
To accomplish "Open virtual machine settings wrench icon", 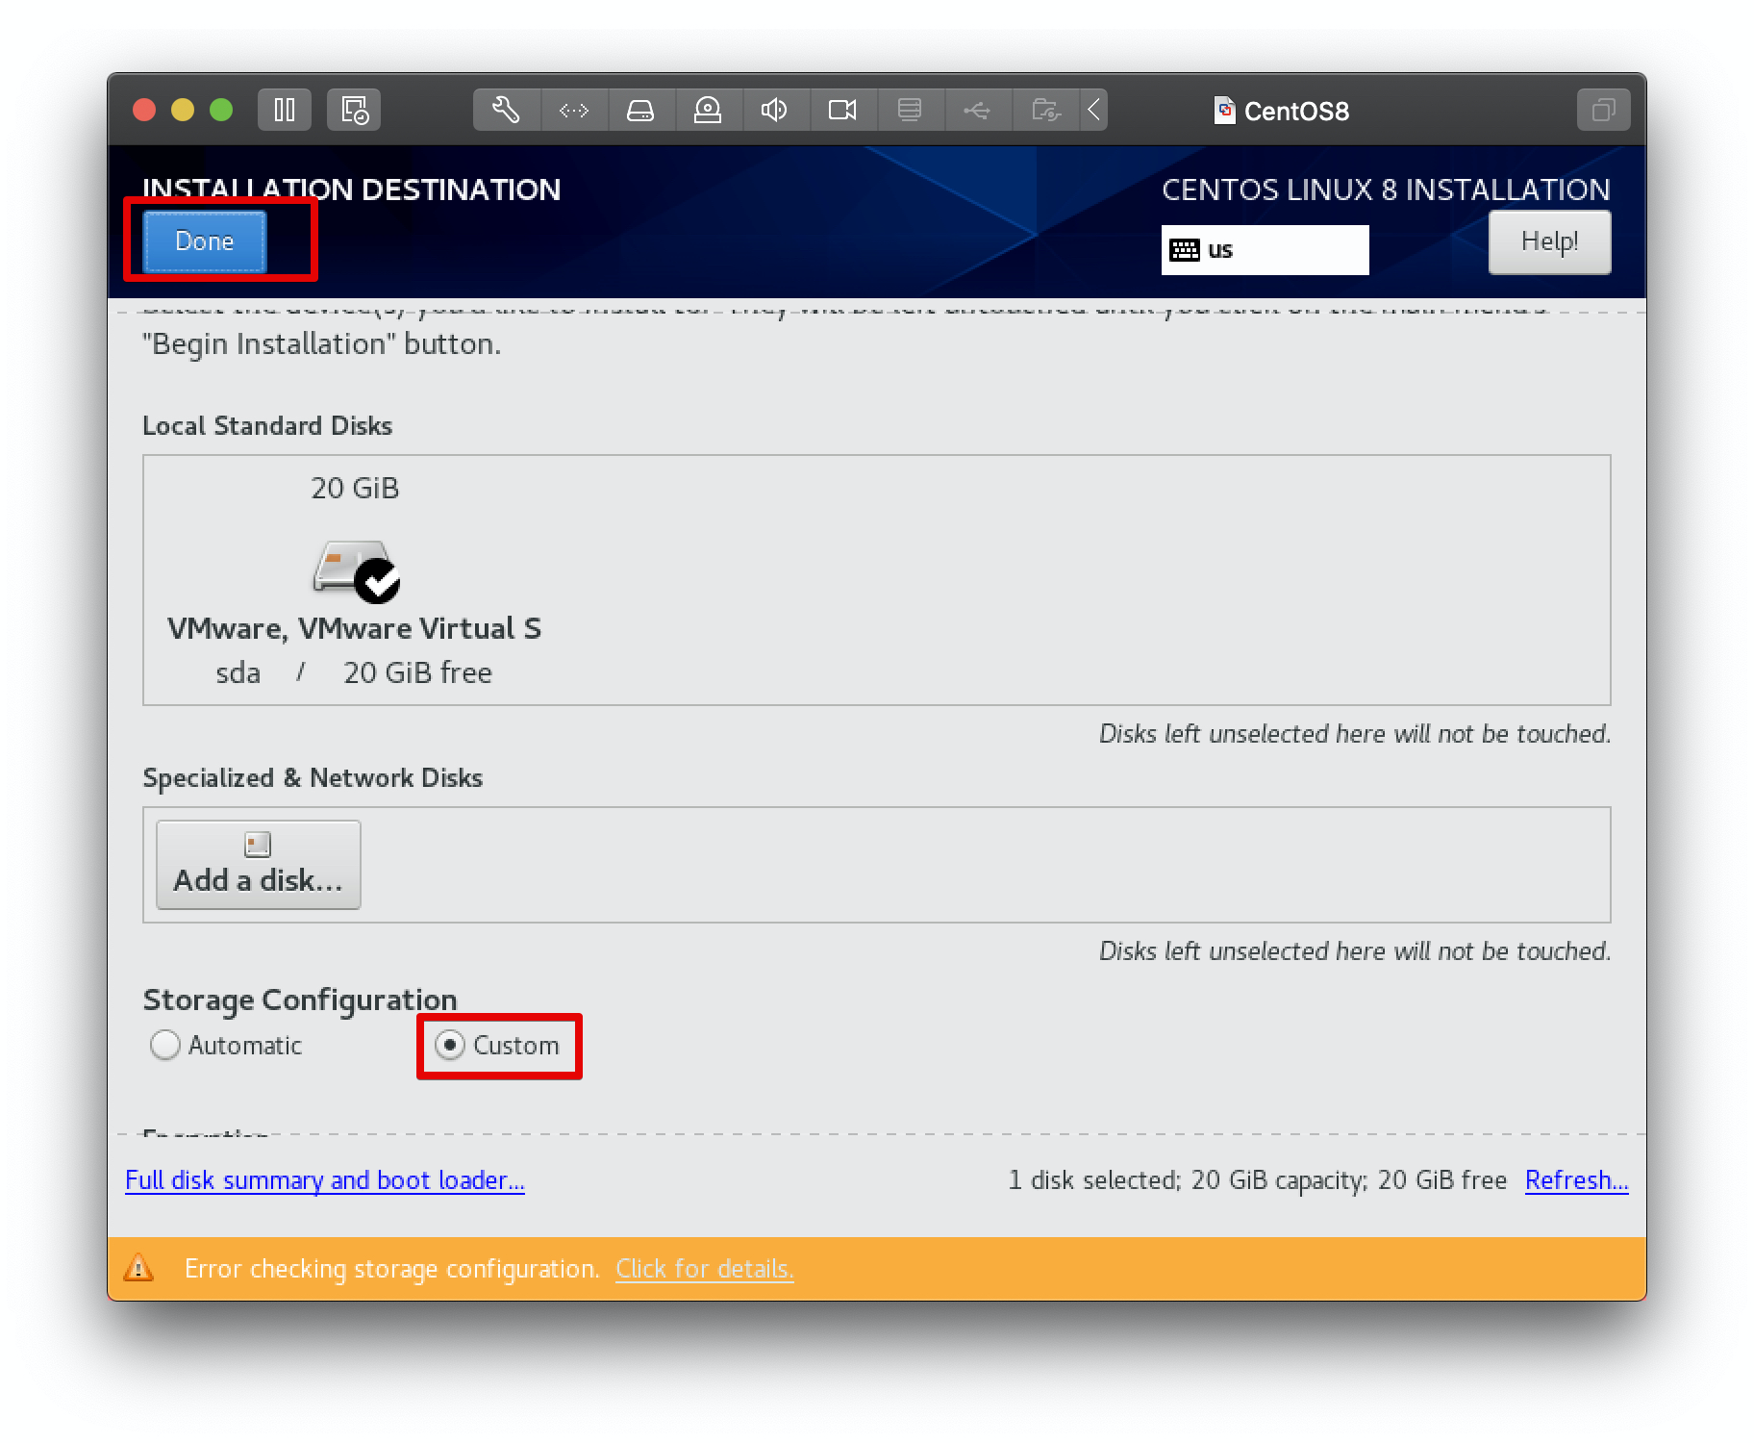I will click(x=506, y=110).
